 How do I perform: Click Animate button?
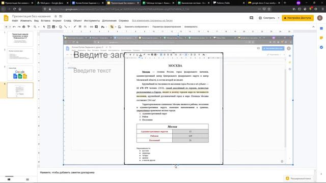tap(191, 27)
